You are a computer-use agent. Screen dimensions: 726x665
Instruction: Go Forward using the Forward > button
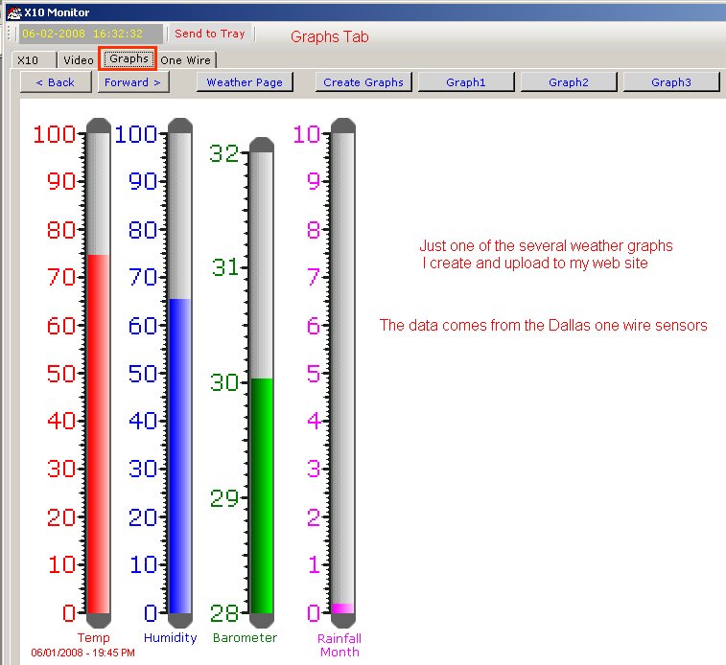(x=133, y=82)
